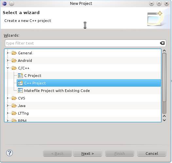The height and width of the screenshot is (163, 172).
Task: Expand the CVS category
Action: [x=8, y=98]
